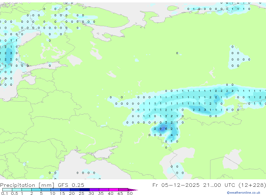Viewport: 266px width, 195px height.
Task: Pick the 15–20 mm legend swatch
Action: pyautogui.click(x=65, y=190)
